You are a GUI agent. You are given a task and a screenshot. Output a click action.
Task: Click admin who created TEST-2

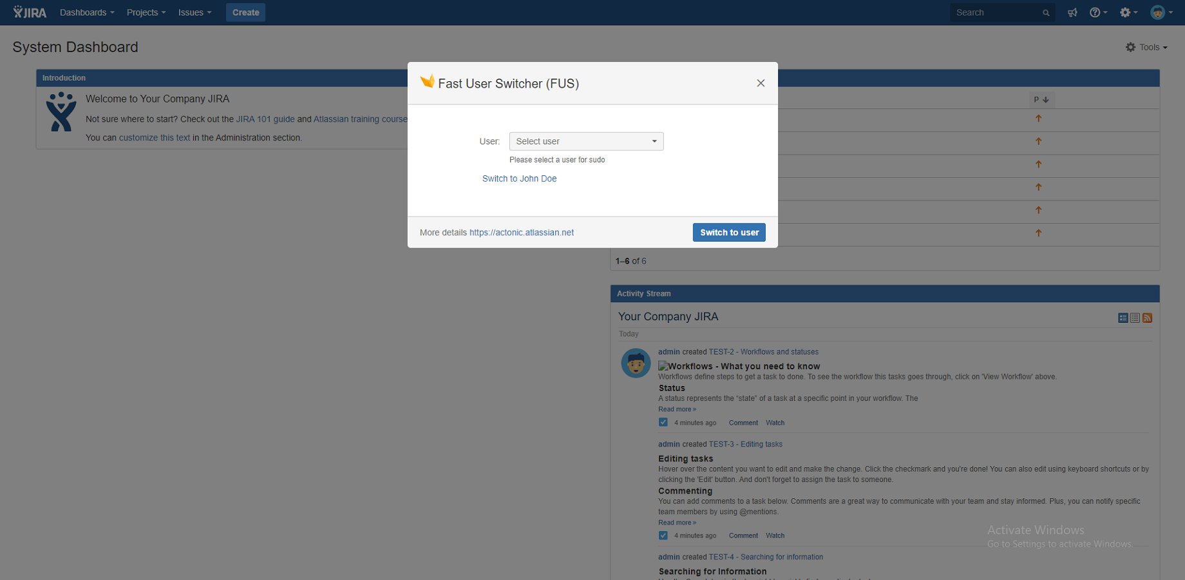[x=668, y=352]
